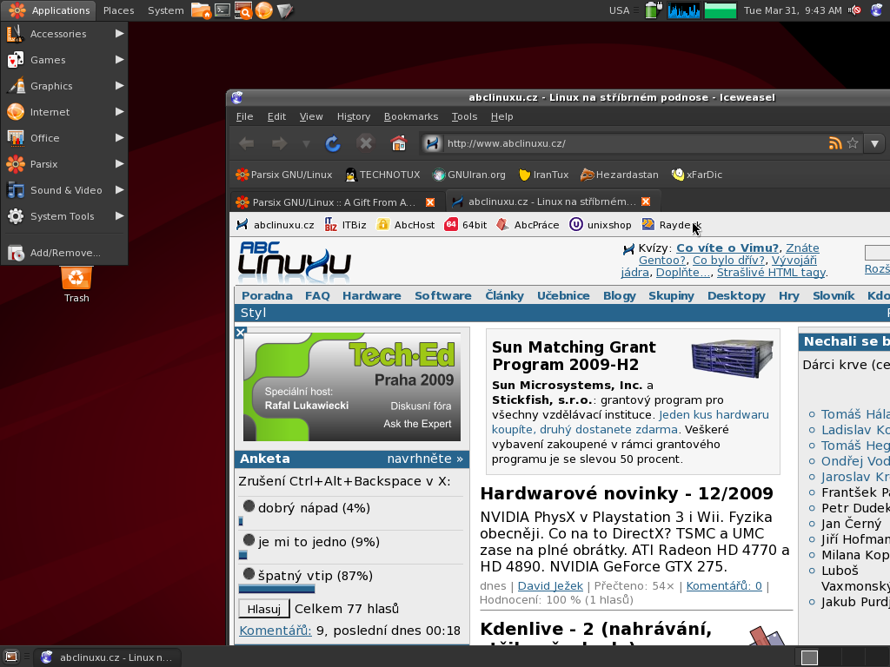890x667 pixels.
Task: Open the file search launcher in top panel
Action: (x=243, y=10)
